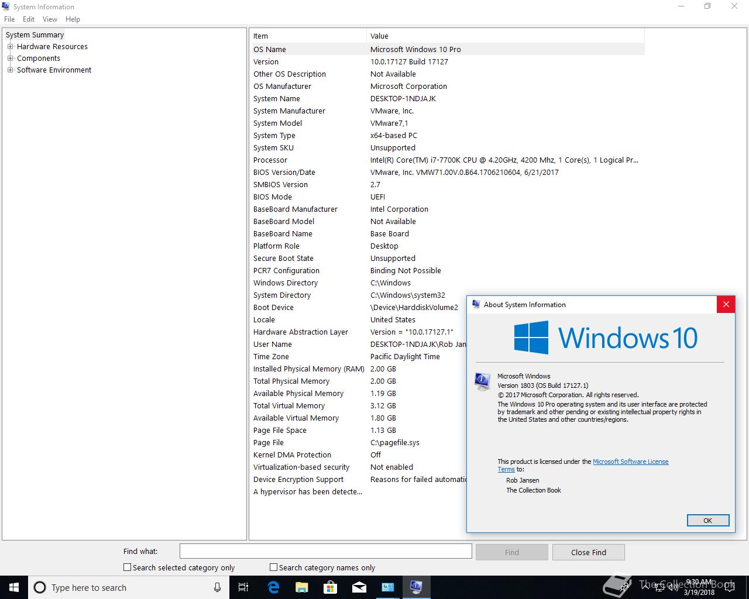This screenshot has width=749, height=599.
Task: Click the volume icon in system tray
Action: tap(674, 587)
